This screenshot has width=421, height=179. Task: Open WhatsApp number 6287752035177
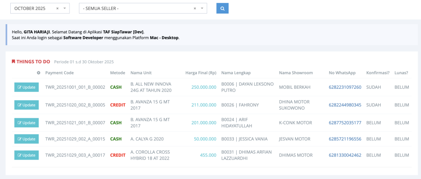point(345,123)
